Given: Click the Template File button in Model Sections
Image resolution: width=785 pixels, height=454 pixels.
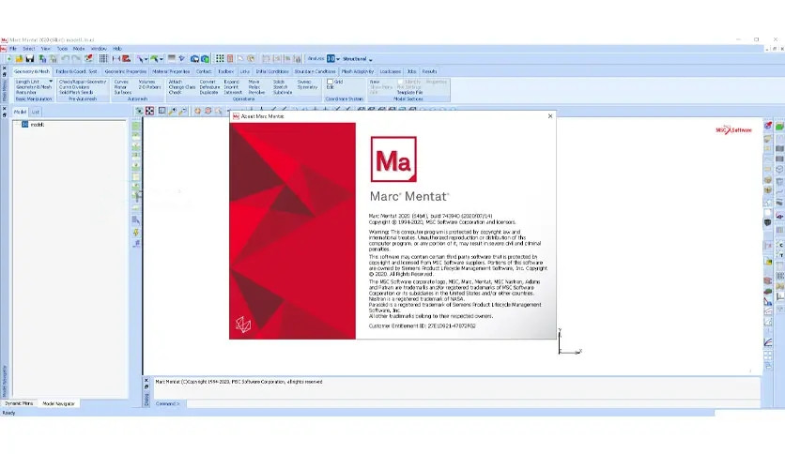Looking at the screenshot, I should point(409,93).
